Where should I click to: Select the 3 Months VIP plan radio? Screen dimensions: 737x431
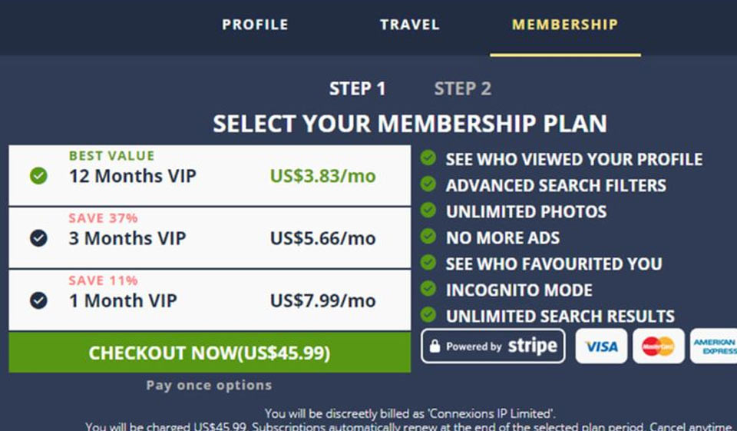tap(38, 238)
